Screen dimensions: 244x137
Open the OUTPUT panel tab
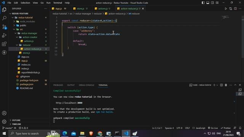tap(71, 85)
